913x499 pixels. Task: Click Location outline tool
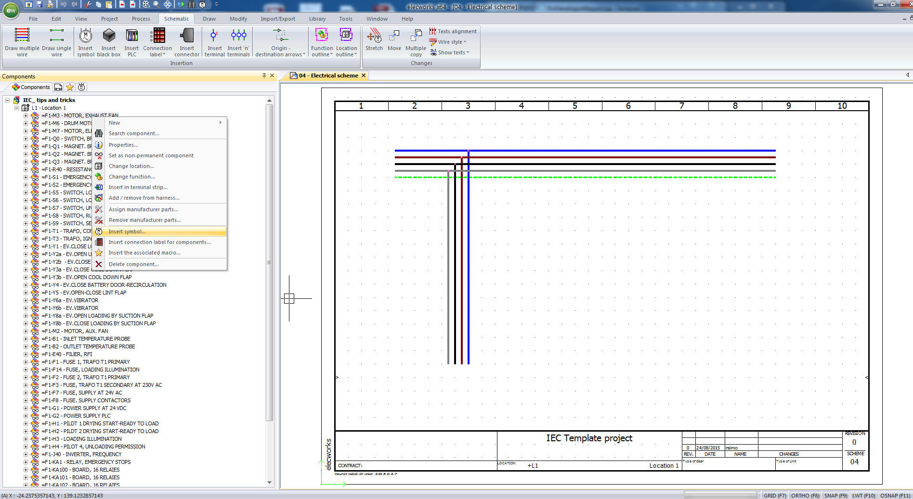tap(346, 42)
